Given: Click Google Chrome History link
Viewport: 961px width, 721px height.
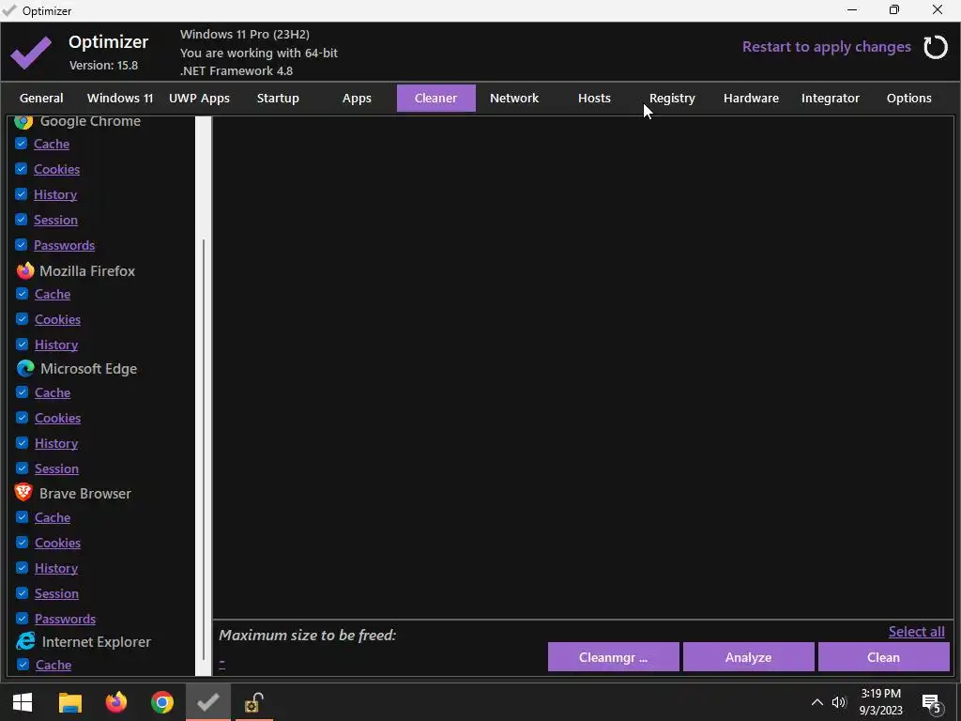Looking at the screenshot, I should [x=55, y=194].
